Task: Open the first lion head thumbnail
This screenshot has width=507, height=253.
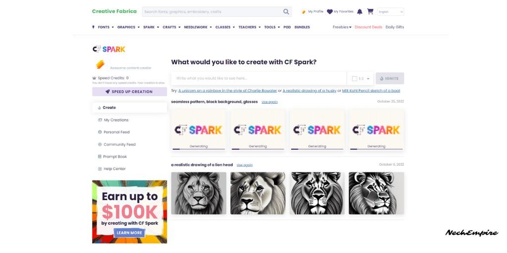Action: [x=199, y=193]
